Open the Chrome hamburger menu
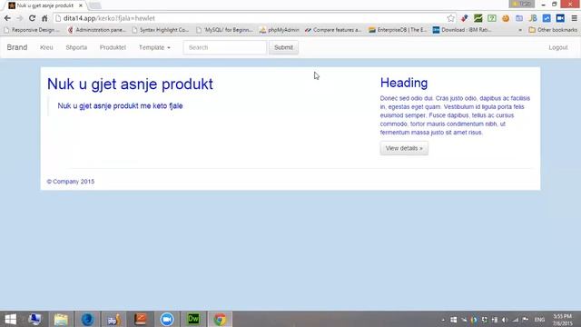Image resolution: width=581 pixels, height=327 pixels. pos(574,18)
